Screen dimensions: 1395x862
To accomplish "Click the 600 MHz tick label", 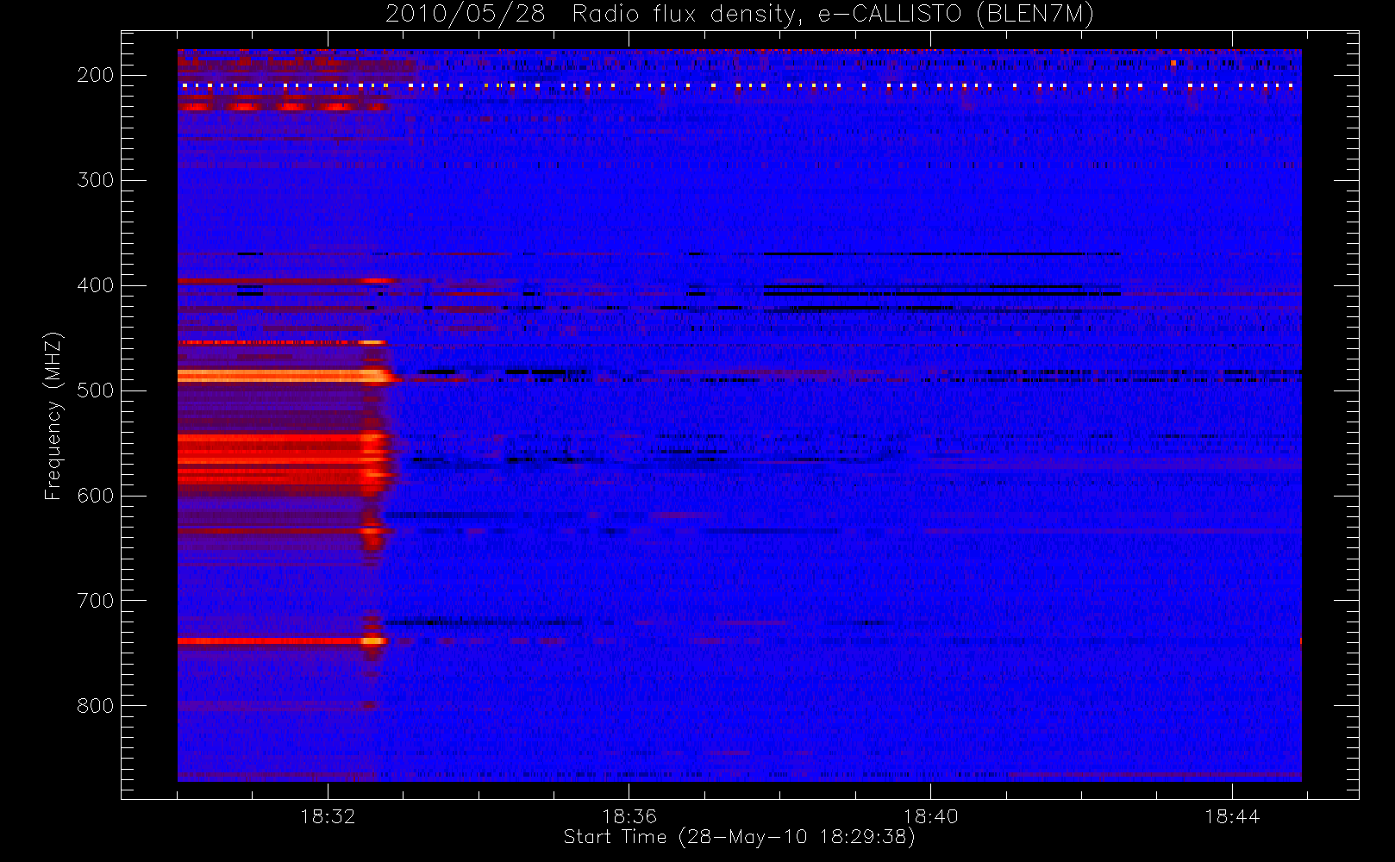I will [95, 496].
